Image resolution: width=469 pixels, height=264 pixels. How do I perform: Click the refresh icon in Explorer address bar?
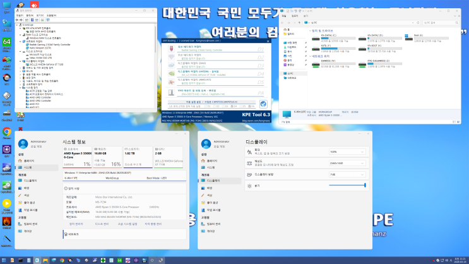418,23
